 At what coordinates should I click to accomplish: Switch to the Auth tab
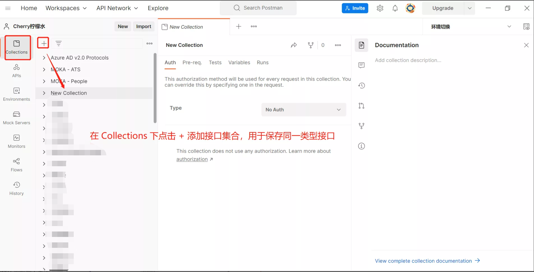[x=170, y=63]
